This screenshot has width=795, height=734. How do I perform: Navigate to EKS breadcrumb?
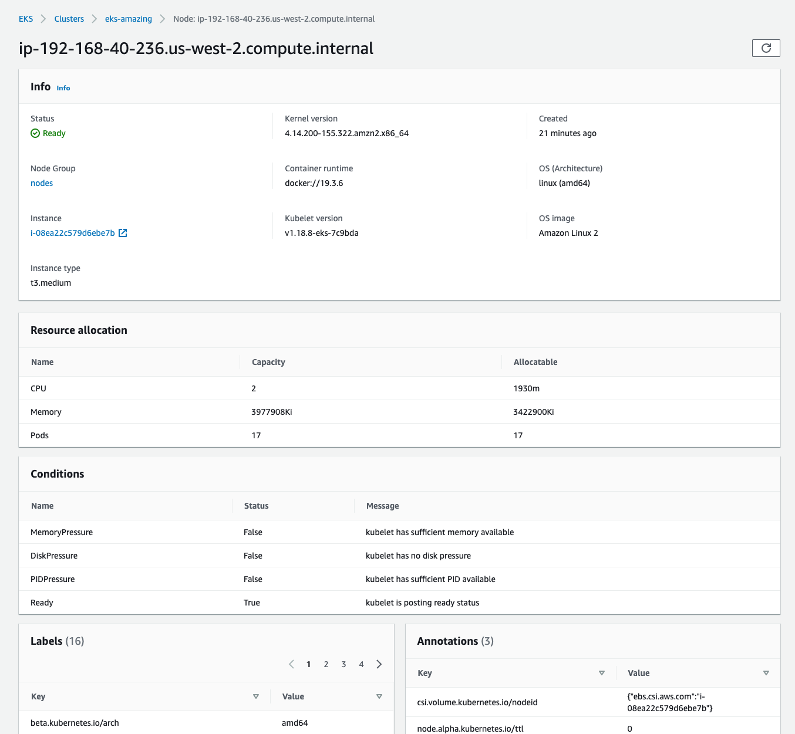coord(26,19)
